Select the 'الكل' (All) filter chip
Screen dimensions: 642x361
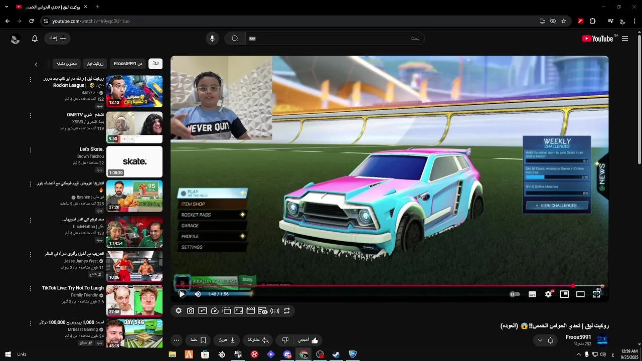155,64
